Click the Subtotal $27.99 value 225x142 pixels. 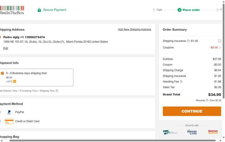point(217,59)
